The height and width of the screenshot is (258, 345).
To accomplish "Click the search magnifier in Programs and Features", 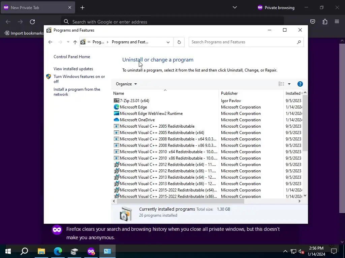I will [299, 42].
